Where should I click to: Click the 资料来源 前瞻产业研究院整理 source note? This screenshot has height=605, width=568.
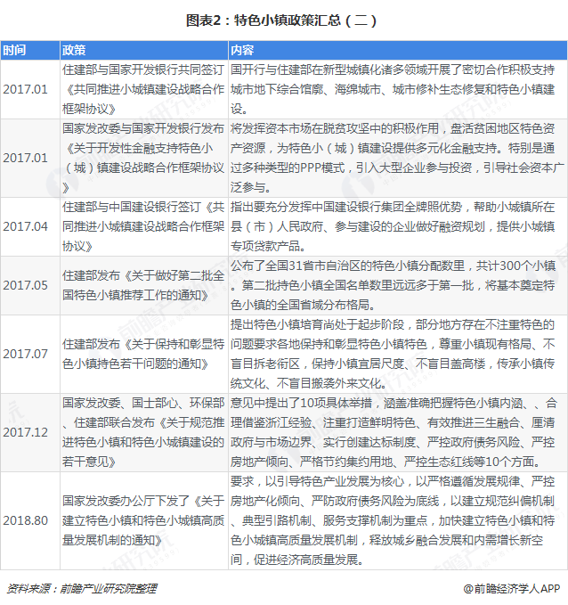(x=81, y=589)
